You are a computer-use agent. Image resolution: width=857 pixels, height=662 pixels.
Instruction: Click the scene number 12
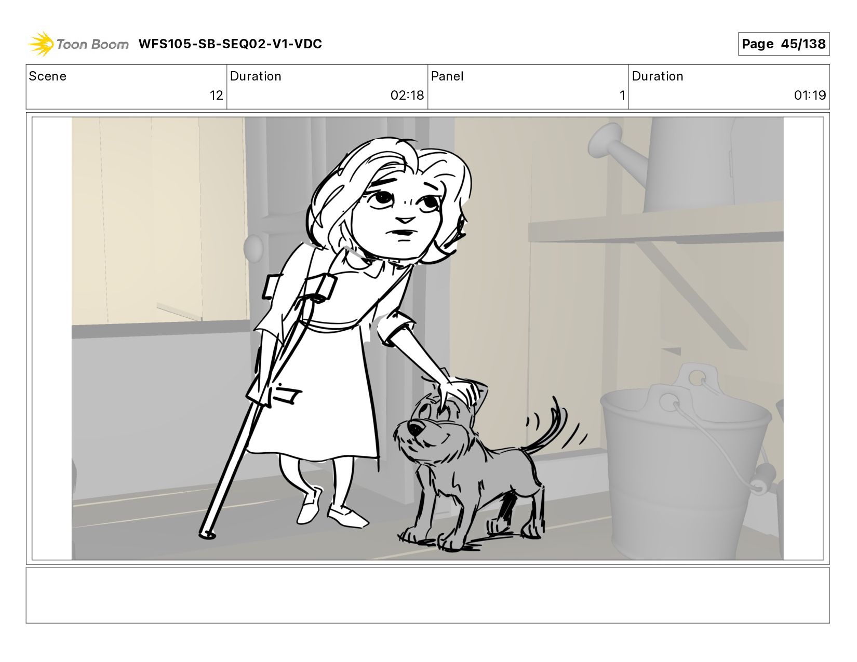coord(217,96)
